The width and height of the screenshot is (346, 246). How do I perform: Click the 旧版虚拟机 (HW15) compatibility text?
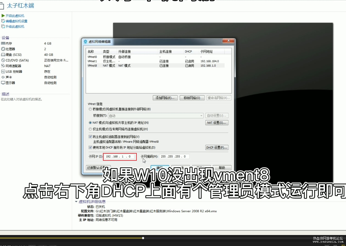coord(109,216)
